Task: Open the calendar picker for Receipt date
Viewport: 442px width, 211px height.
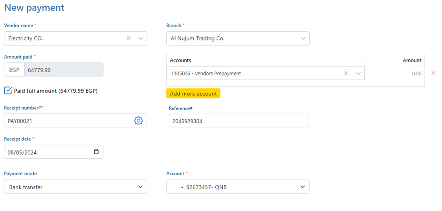Action: 96,152
